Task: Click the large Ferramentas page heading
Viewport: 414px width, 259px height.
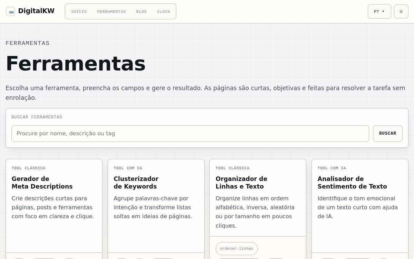Action: point(76,64)
